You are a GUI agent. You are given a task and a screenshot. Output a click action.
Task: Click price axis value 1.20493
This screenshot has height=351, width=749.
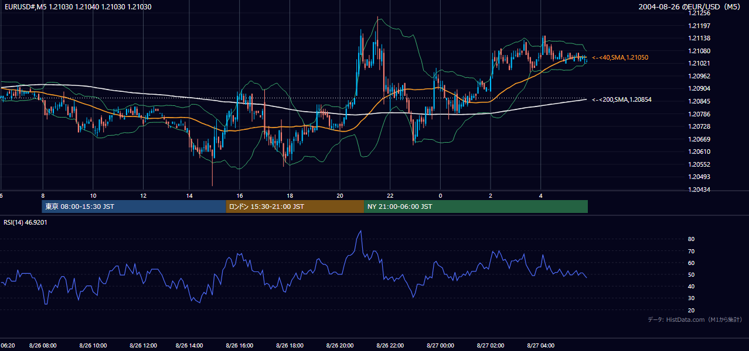tap(700, 177)
